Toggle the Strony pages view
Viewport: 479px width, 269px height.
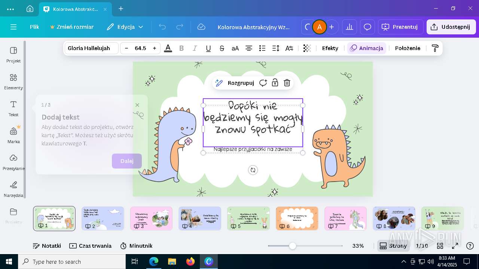(393, 246)
